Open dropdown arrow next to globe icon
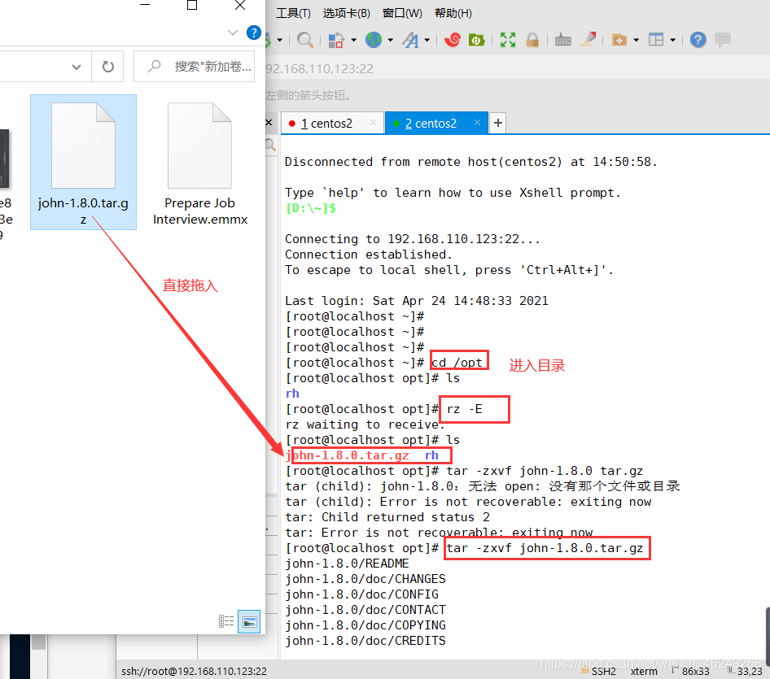770x679 pixels. pos(391,40)
